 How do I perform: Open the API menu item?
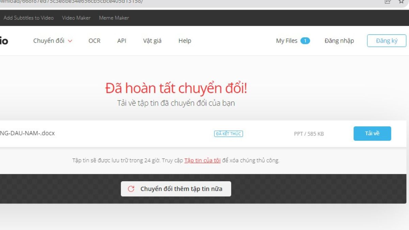click(x=122, y=41)
